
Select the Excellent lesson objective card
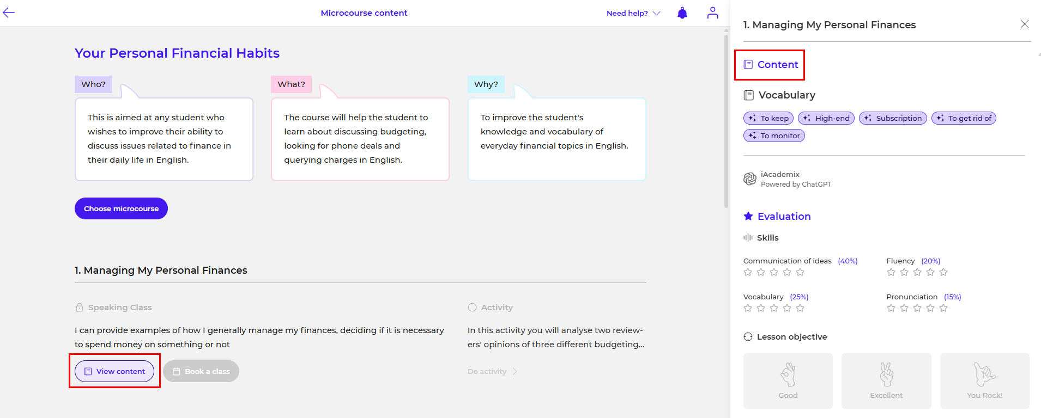pos(886,380)
